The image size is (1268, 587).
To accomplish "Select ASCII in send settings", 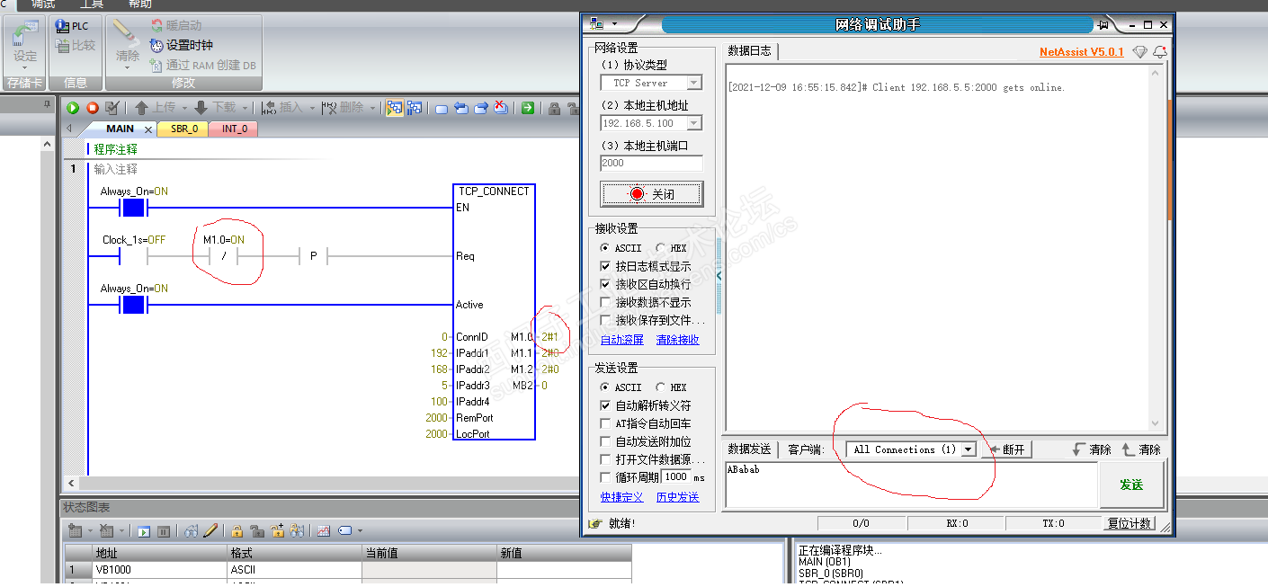I will 606,387.
